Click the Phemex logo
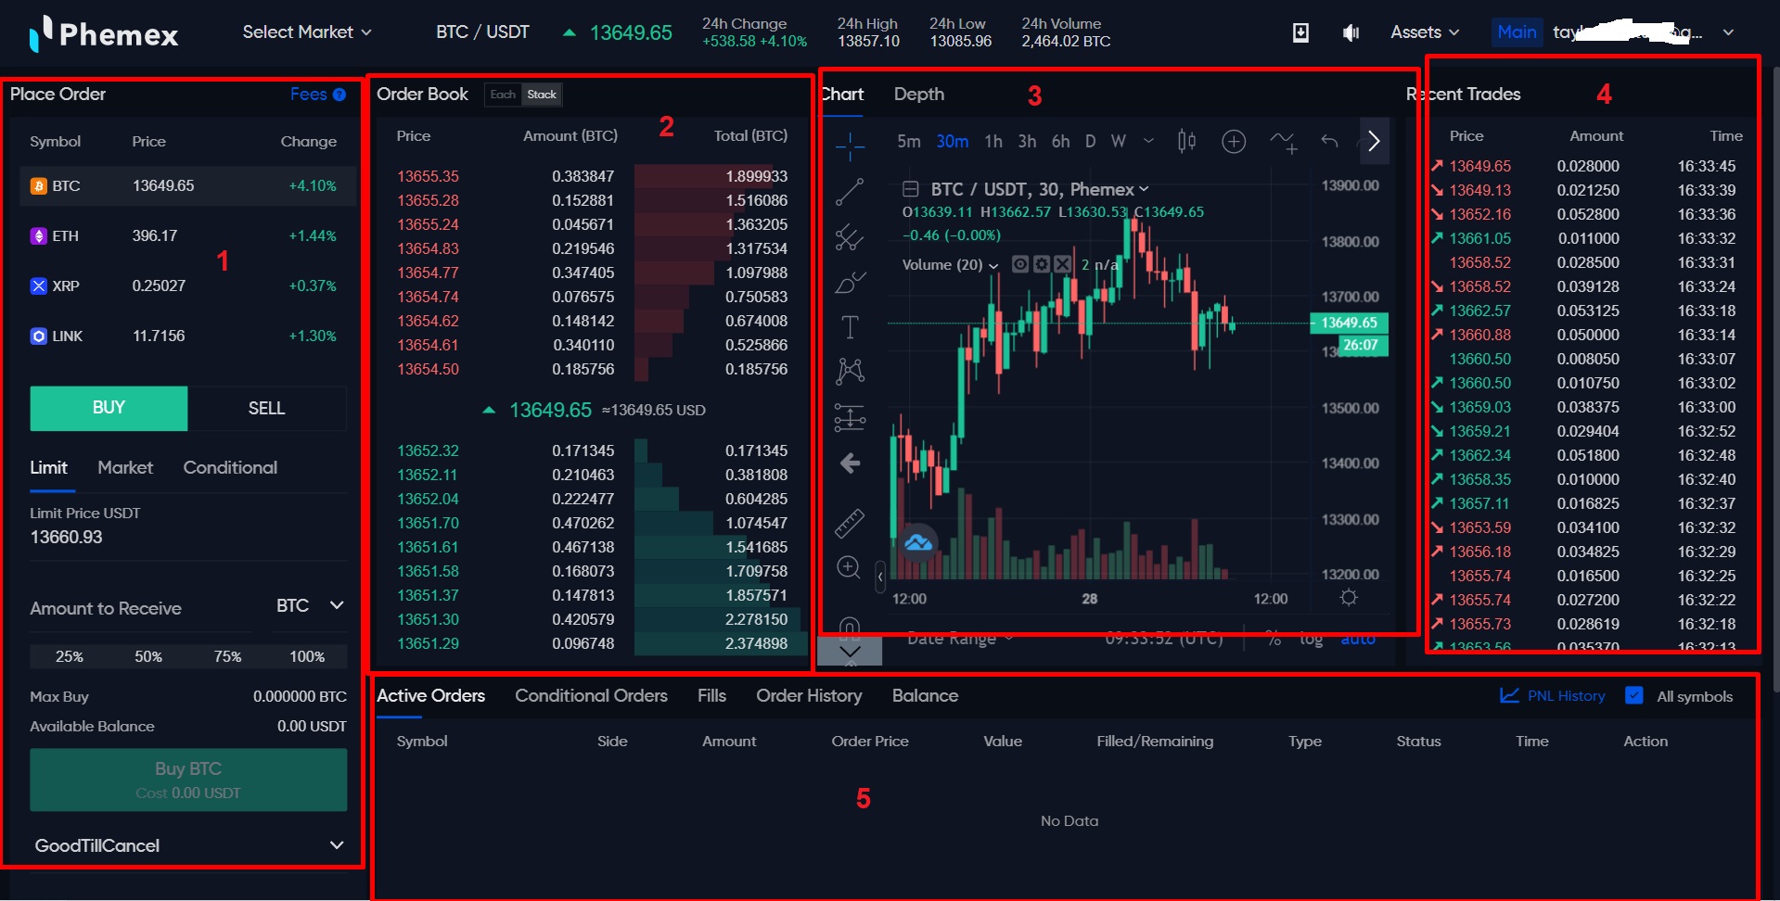 [x=104, y=34]
